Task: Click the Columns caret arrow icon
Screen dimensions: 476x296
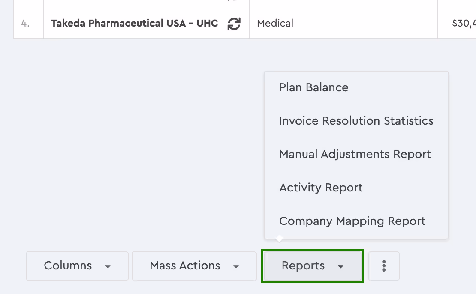Action: (x=108, y=266)
